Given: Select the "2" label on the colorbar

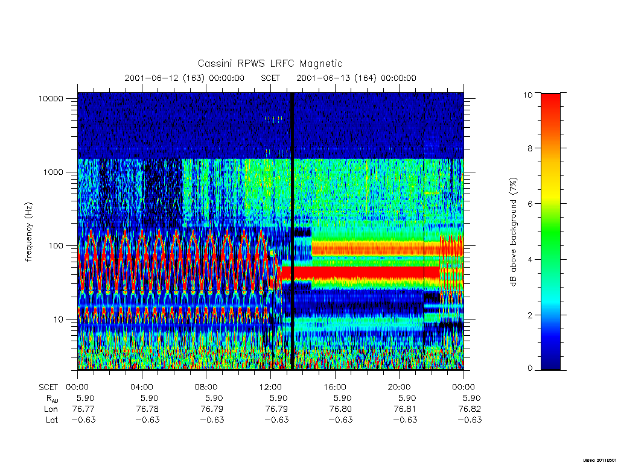Looking at the screenshot, I should (530, 315).
